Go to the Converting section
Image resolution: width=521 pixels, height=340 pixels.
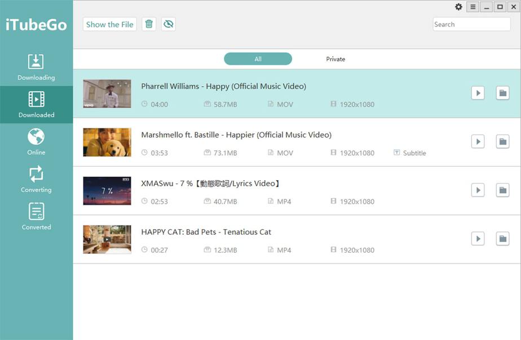pos(36,180)
